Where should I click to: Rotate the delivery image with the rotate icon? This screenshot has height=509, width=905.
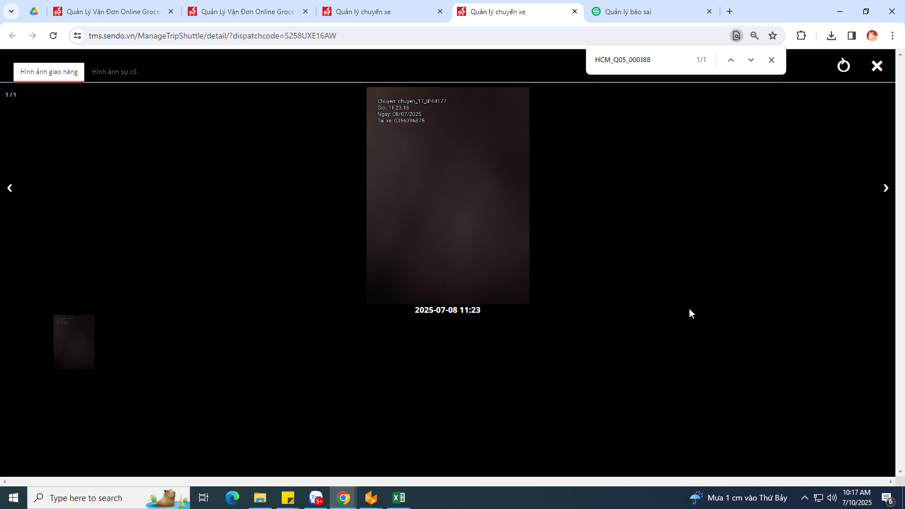843,66
